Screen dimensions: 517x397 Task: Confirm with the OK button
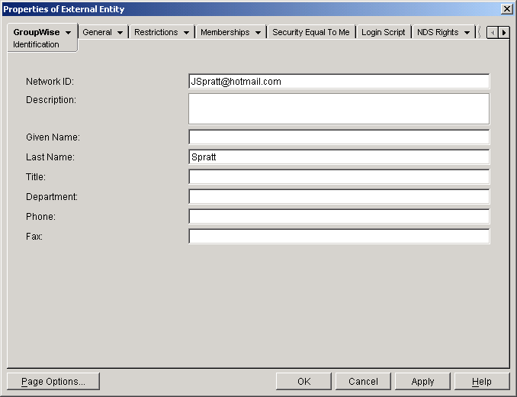pos(303,382)
